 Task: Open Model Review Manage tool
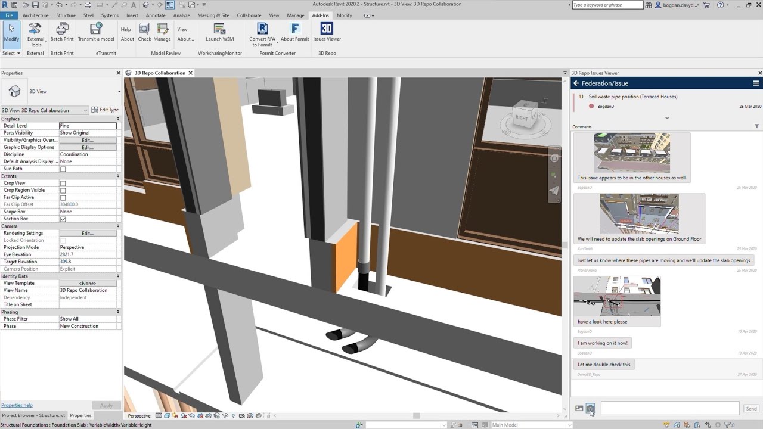tap(162, 33)
